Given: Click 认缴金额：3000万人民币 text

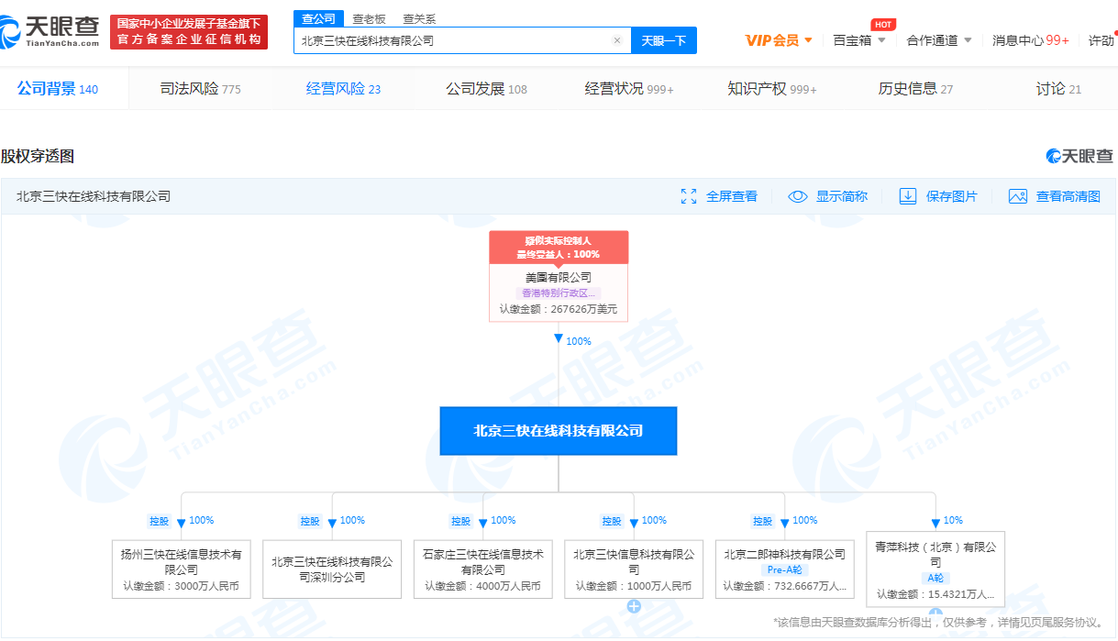Looking at the screenshot, I should 181,586.
